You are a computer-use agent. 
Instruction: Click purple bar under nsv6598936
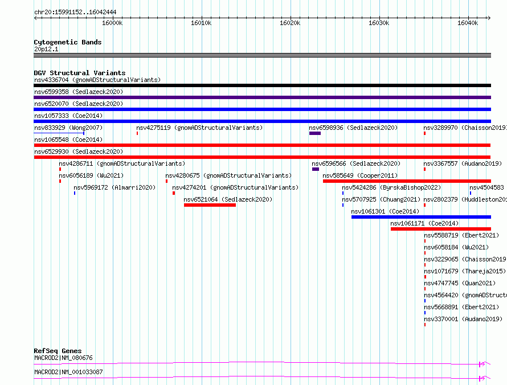315,133
